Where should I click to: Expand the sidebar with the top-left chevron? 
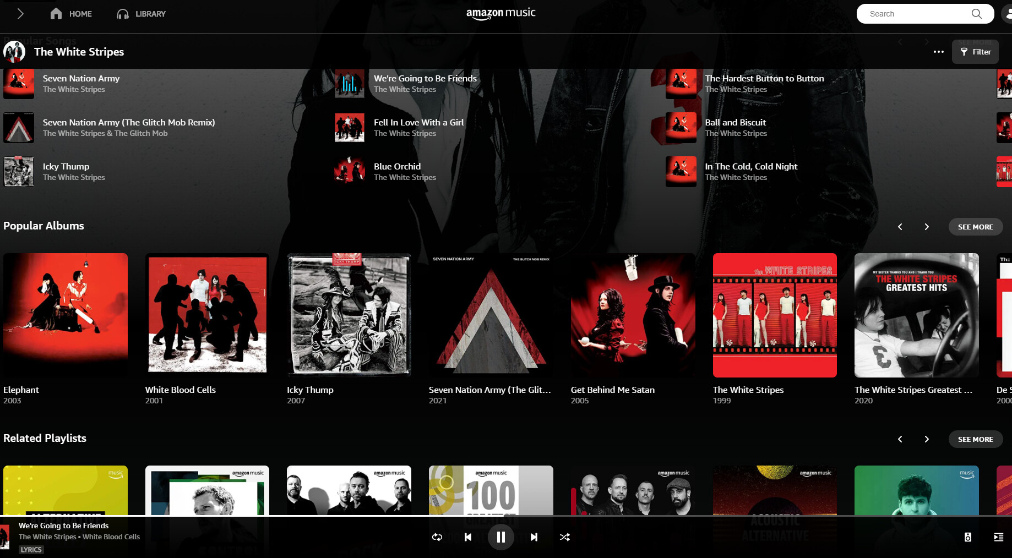pos(20,14)
